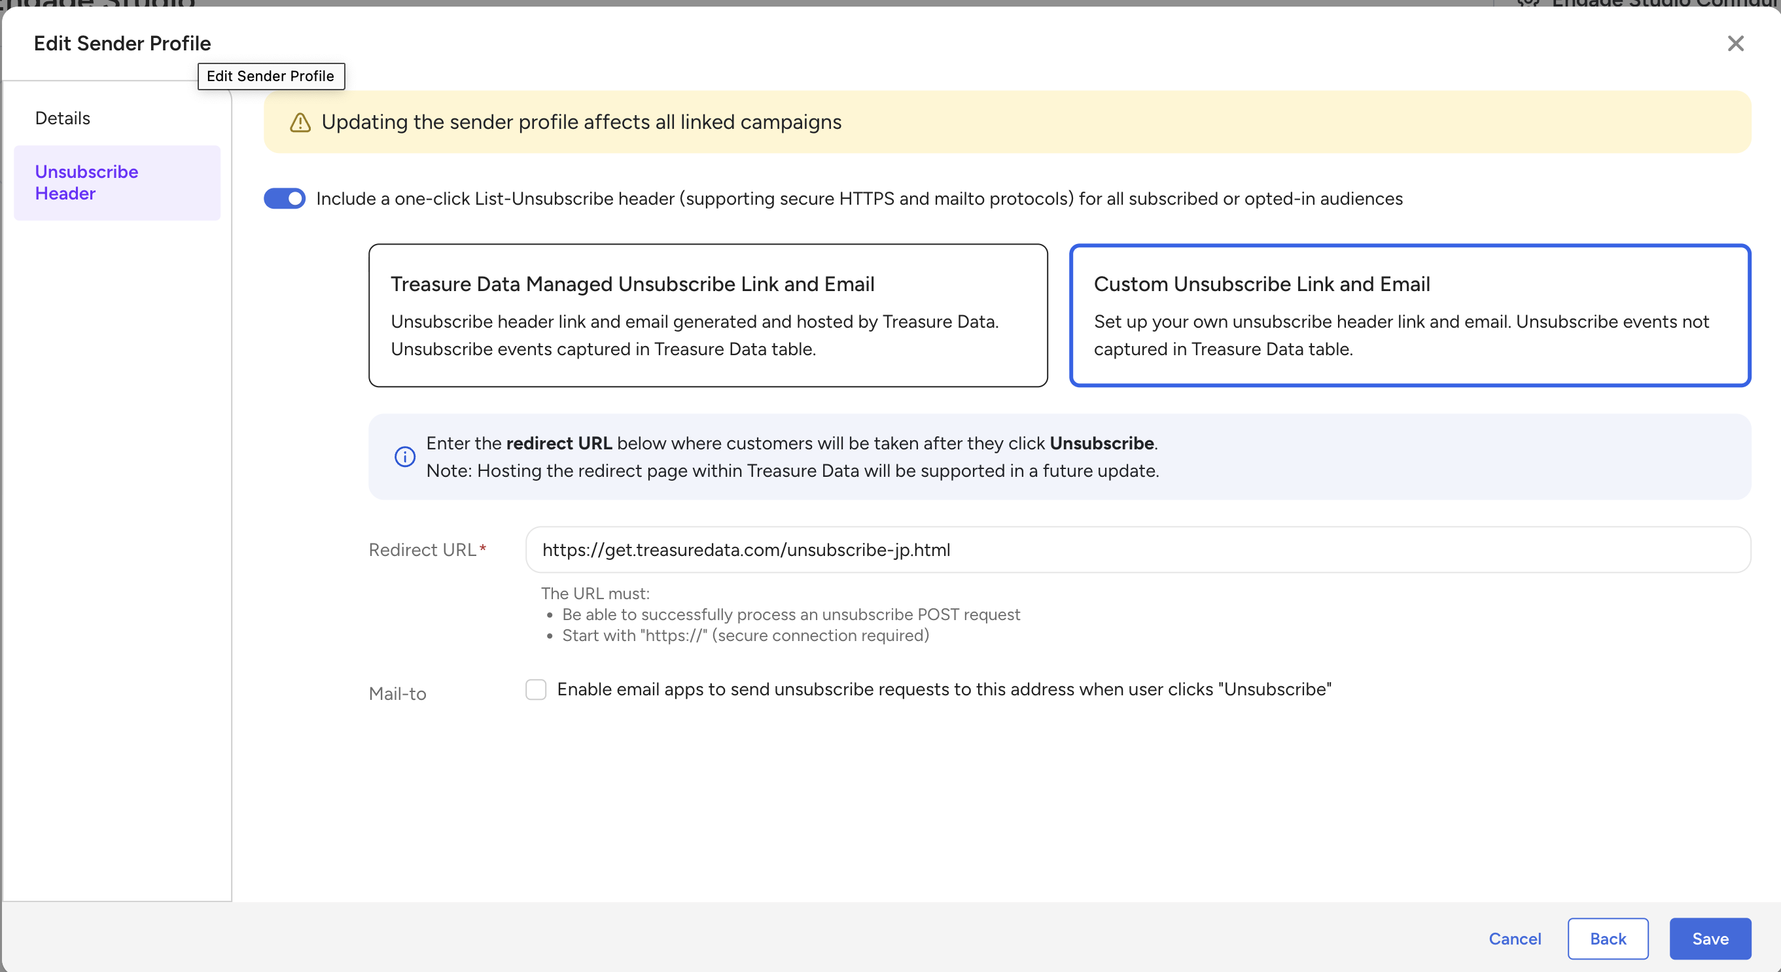Click the redirect URL info note text
The width and height of the screenshot is (1781, 972).
(x=792, y=457)
